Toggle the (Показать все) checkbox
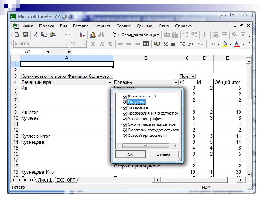The height and width of the screenshot is (197, 263). tap(125, 96)
